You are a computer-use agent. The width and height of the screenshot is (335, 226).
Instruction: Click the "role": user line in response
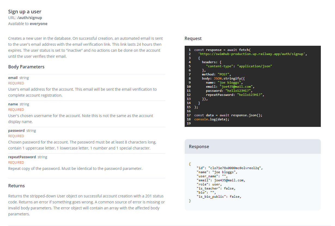click(x=209, y=184)
